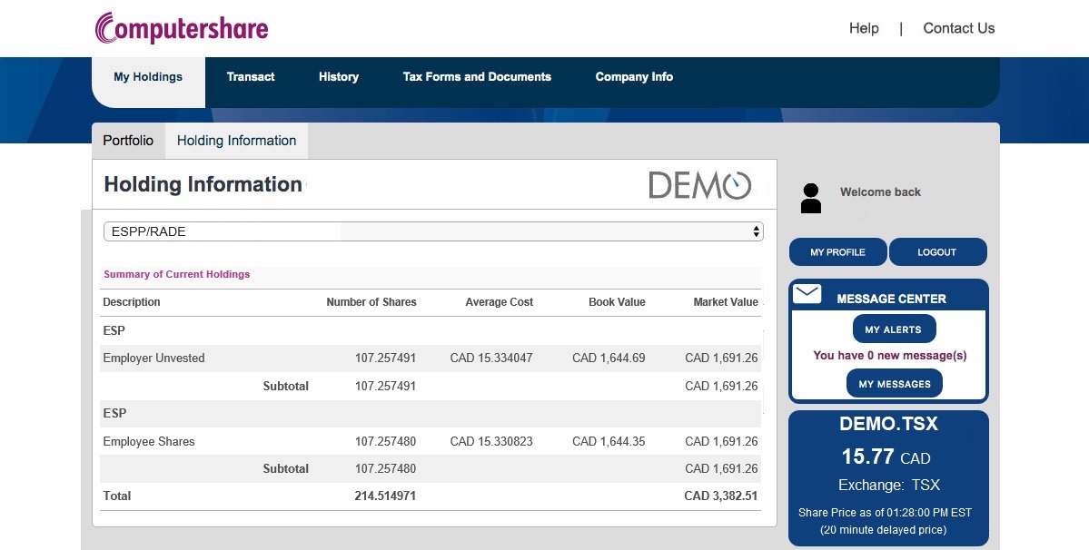Click the DEMO.TSX stock ticker heading
This screenshot has height=550, width=1089.
tap(888, 425)
